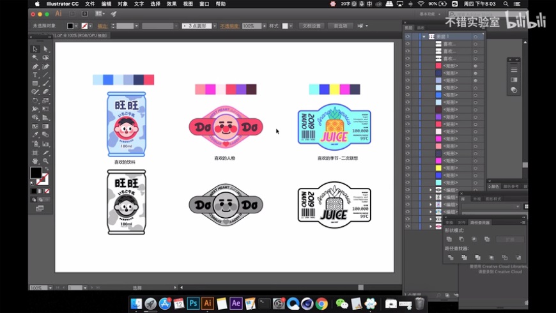
Task: Open the 效果 menu
Action: [172, 4]
